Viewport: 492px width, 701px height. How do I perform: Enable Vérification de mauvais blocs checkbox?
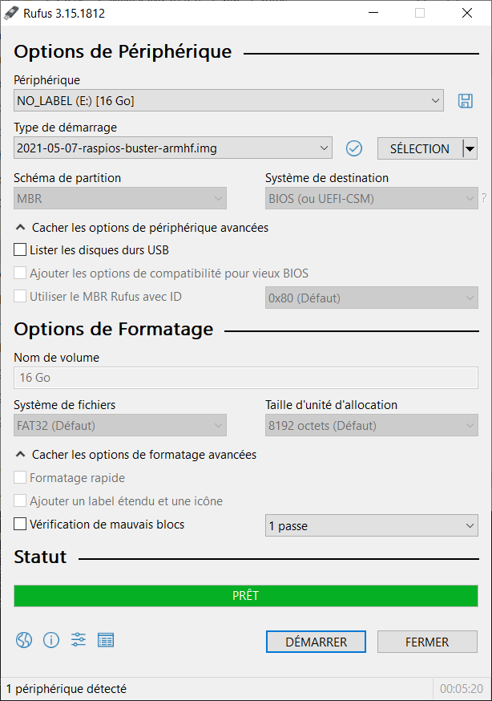[x=20, y=524]
